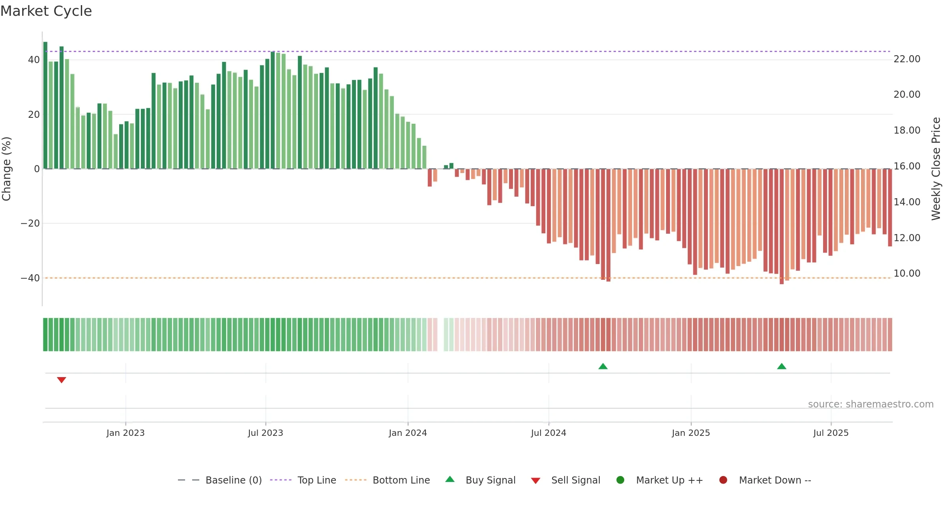The height and width of the screenshot is (532, 947).
Task: Click the red Sell Signal triangle in legend
Action: click(x=535, y=481)
